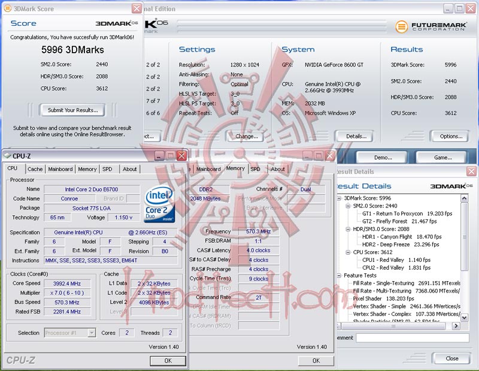Click the Change... settings button
The width and height of the screenshot is (479, 371).
pos(246,136)
